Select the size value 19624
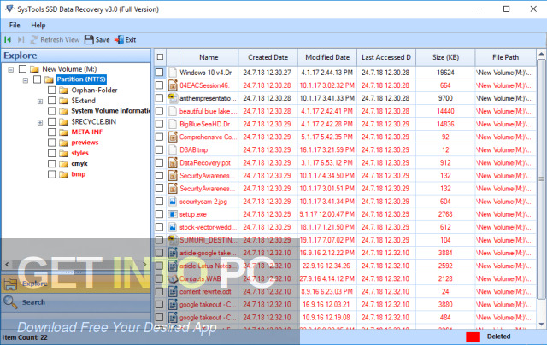Screen dimensions: 547x345 pos(445,73)
